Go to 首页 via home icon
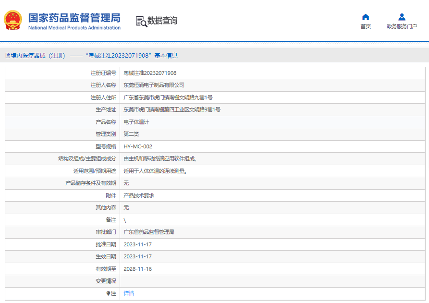 coord(366,17)
